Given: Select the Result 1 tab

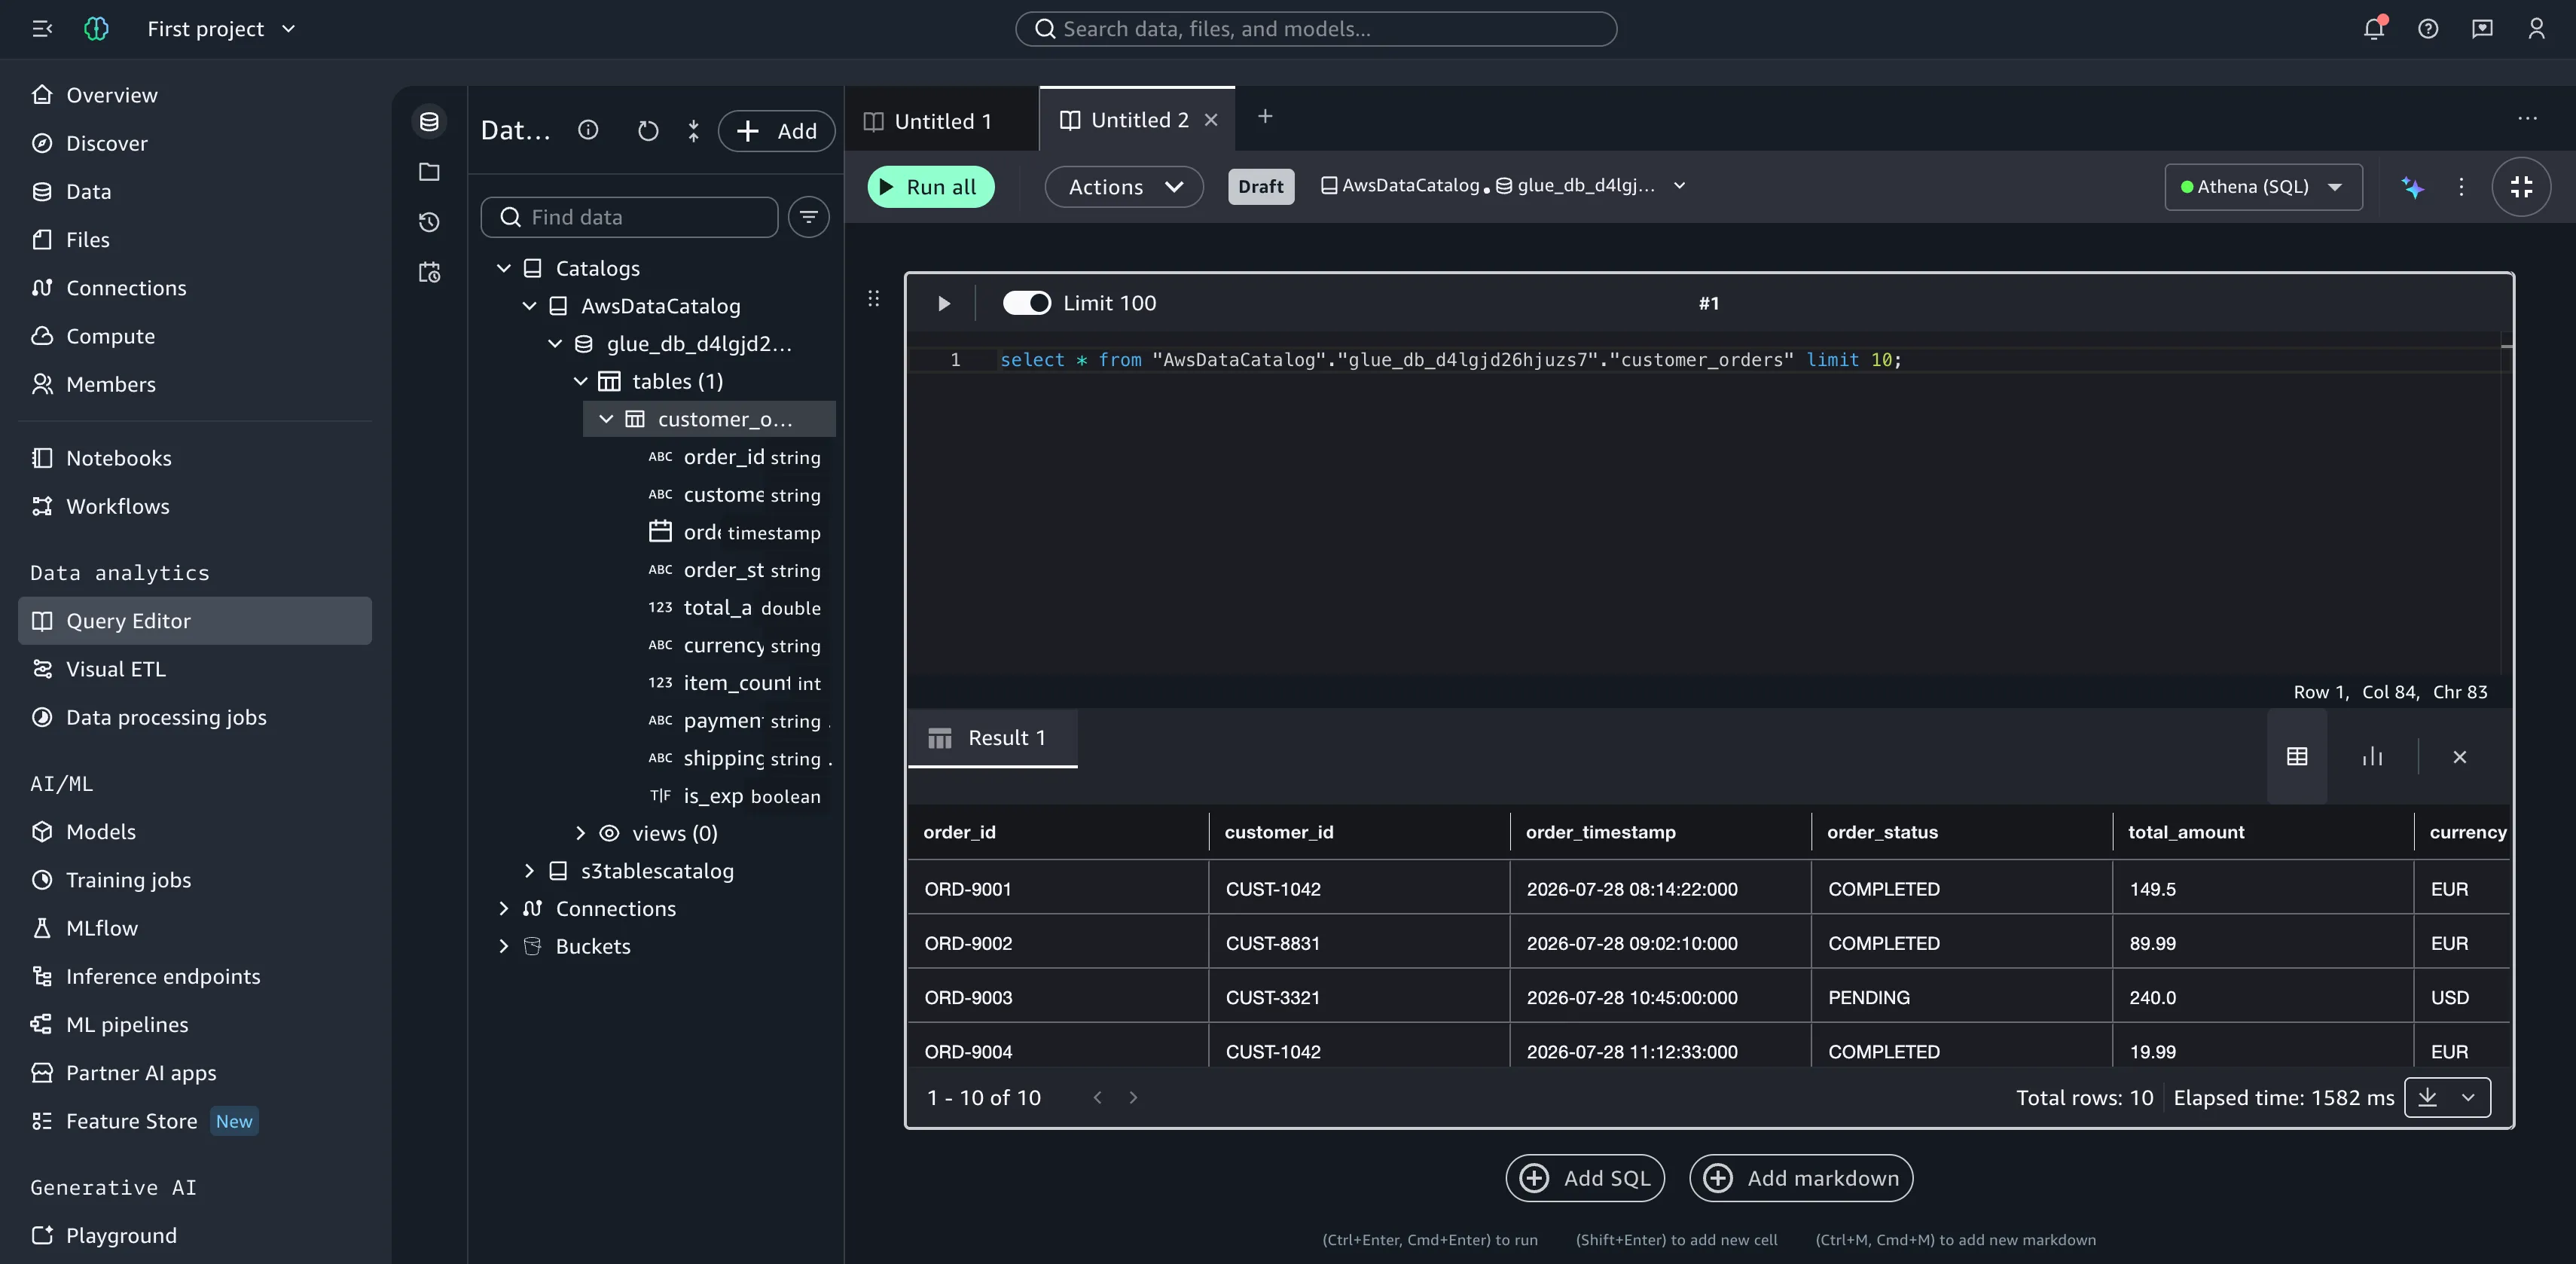Looking at the screenshot, I should point(992,738).
